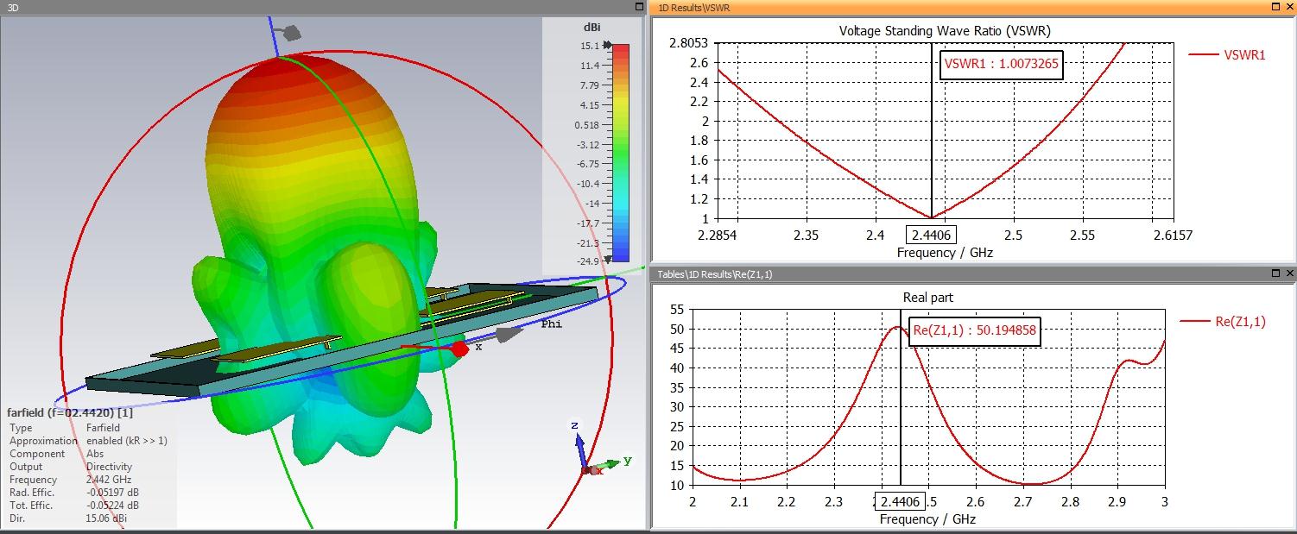
Task: Click the VSWR1 legend entry
Action: tap(1228, 55)
